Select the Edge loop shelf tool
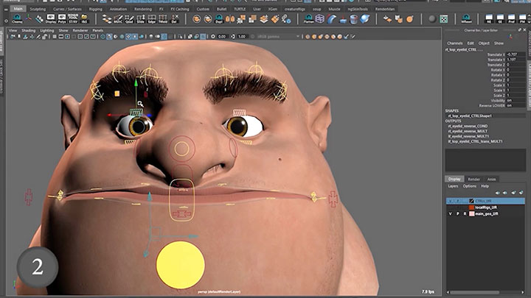The image size is (531, 298). point(152,18)
